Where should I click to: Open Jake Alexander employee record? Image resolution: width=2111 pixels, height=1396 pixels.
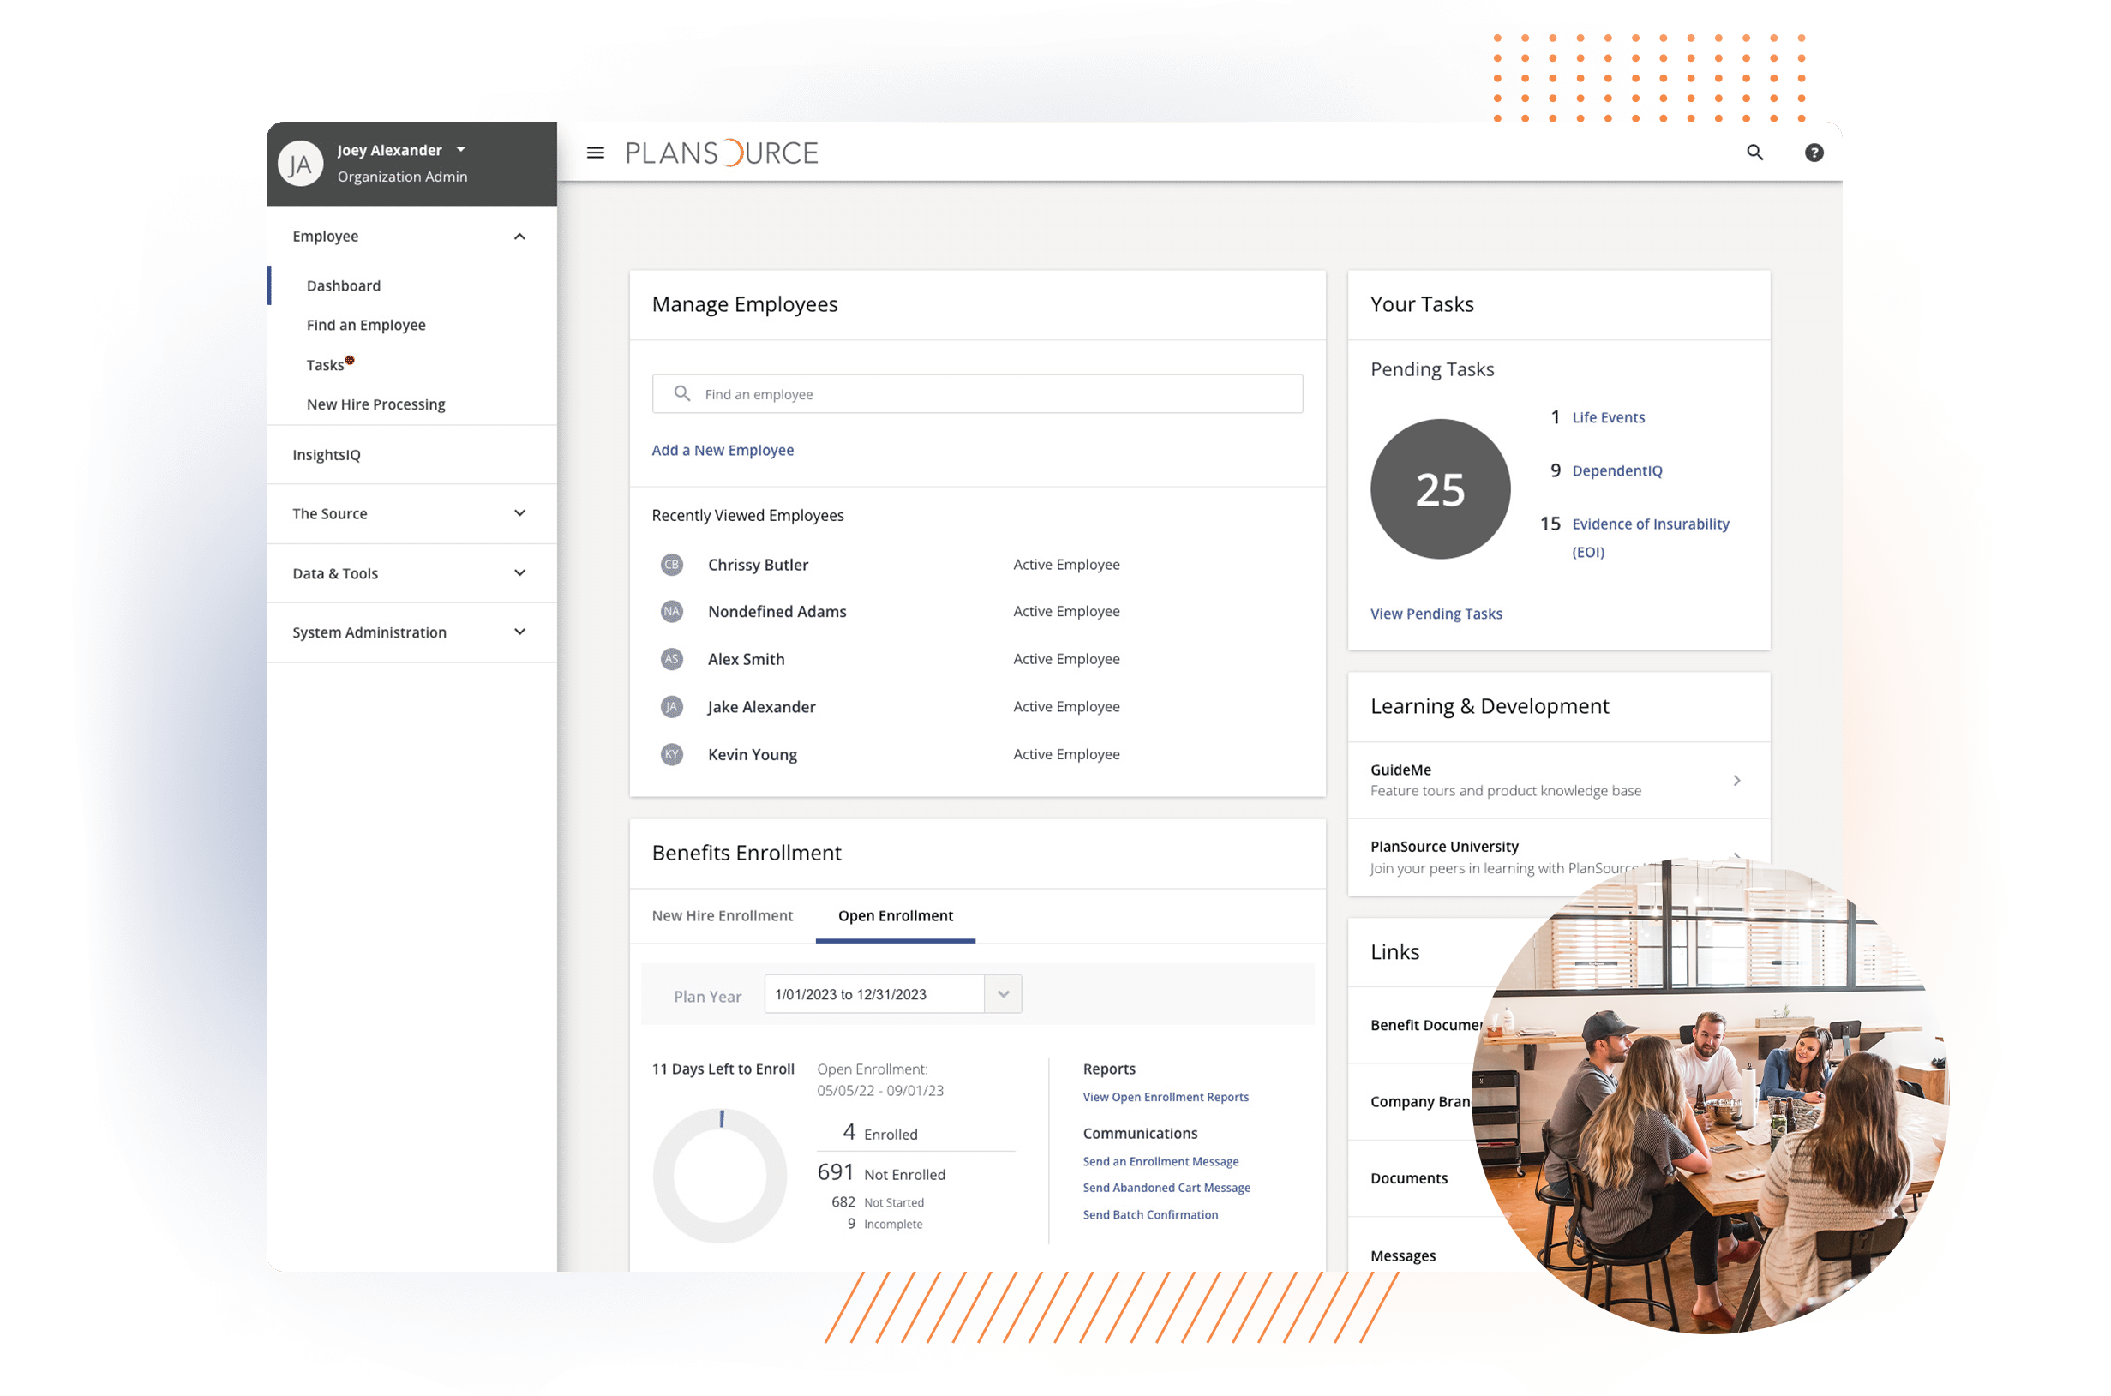click(761, 708)
